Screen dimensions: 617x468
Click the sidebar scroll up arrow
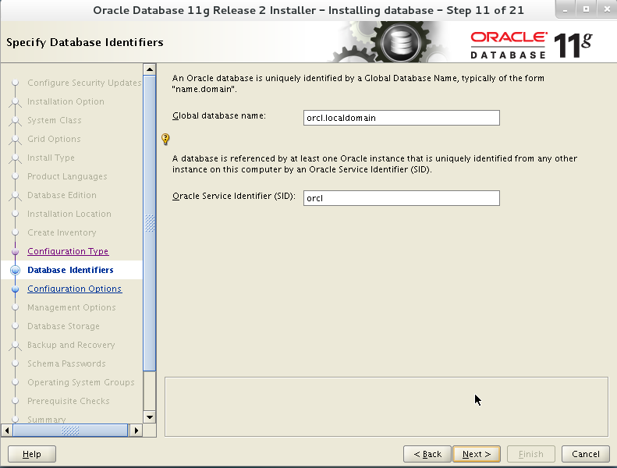pyautogui.click(x=150, y=69)
